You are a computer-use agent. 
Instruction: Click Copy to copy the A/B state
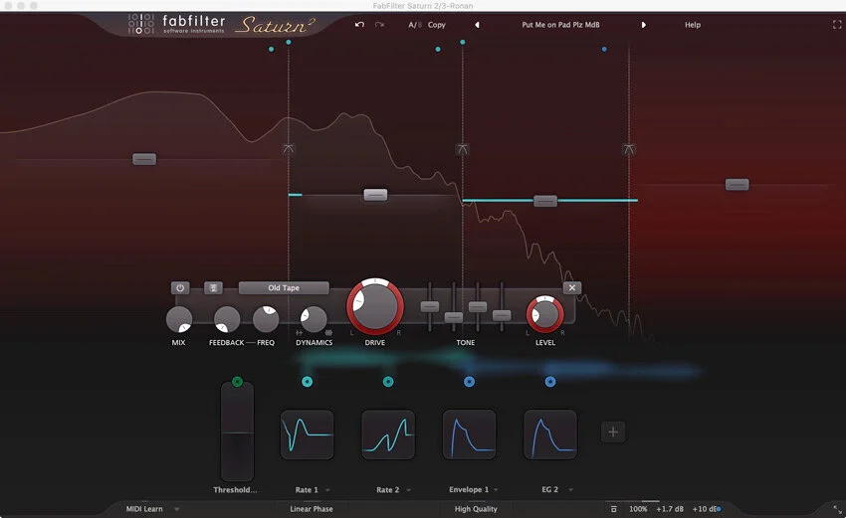437,25
